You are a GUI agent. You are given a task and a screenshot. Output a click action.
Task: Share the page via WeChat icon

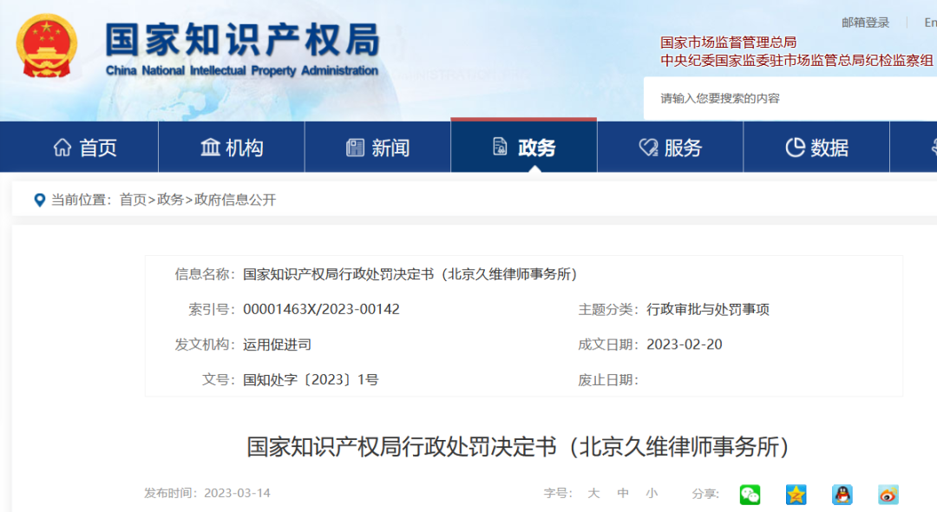click(750, 495)
